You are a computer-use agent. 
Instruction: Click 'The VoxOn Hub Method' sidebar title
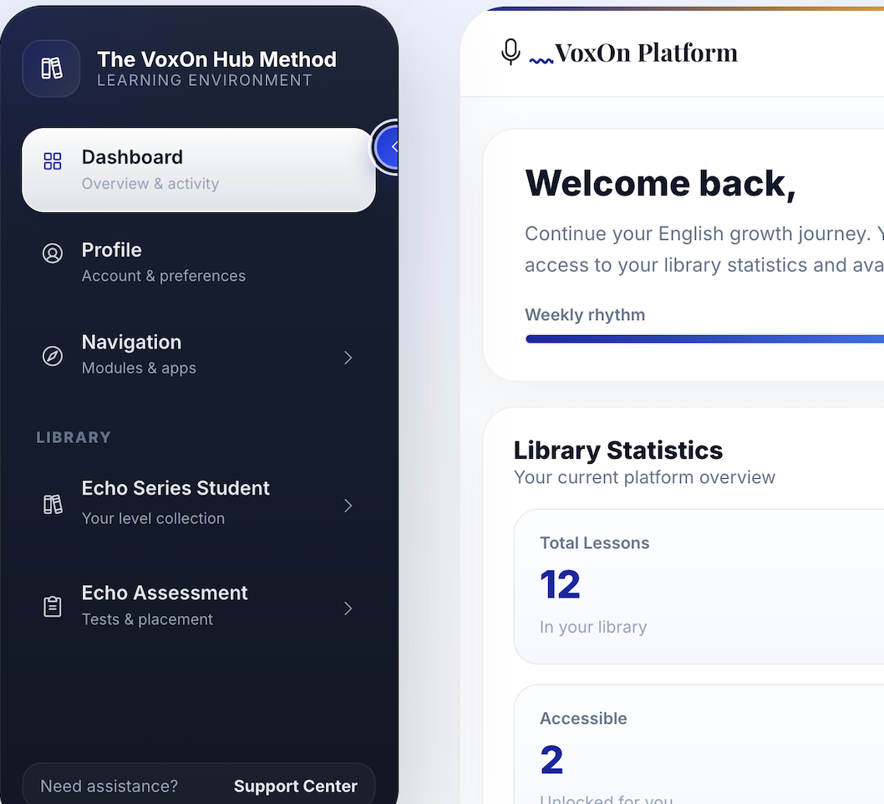217,59
